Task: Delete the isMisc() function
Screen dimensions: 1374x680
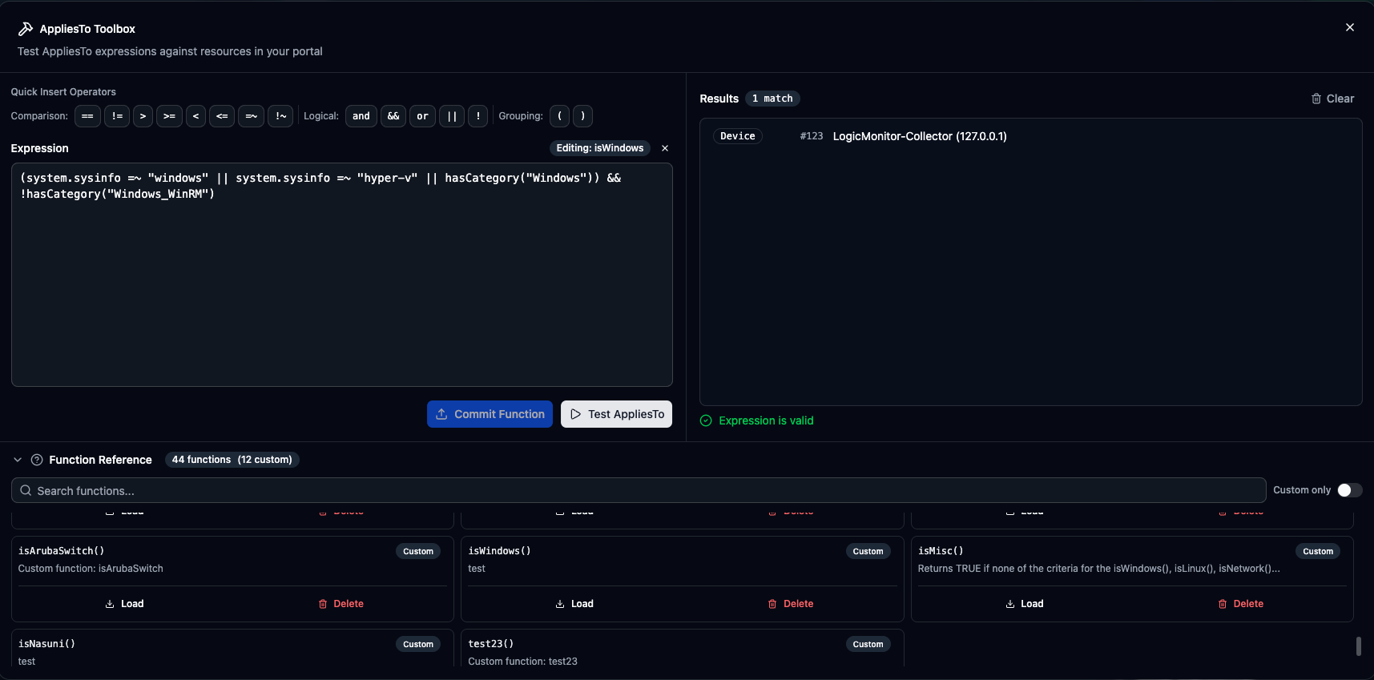Action: coord(1241,604)
